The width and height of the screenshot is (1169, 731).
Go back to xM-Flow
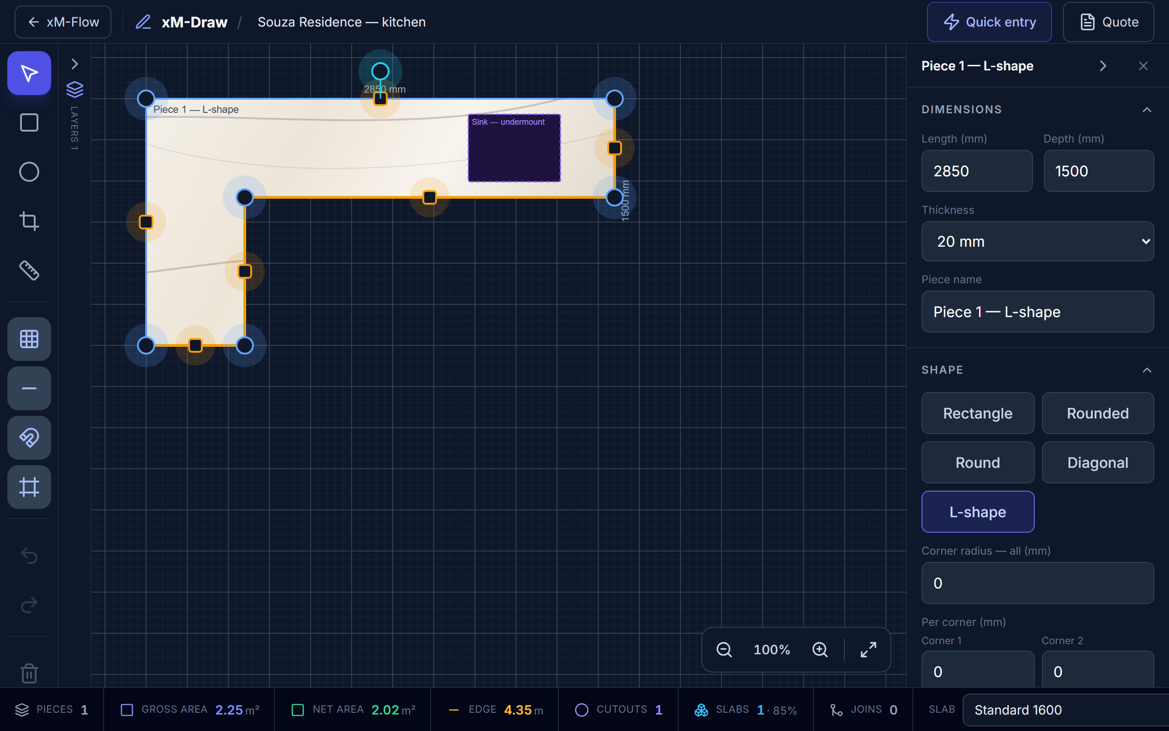pyautogui.click(x=63, y=22)
